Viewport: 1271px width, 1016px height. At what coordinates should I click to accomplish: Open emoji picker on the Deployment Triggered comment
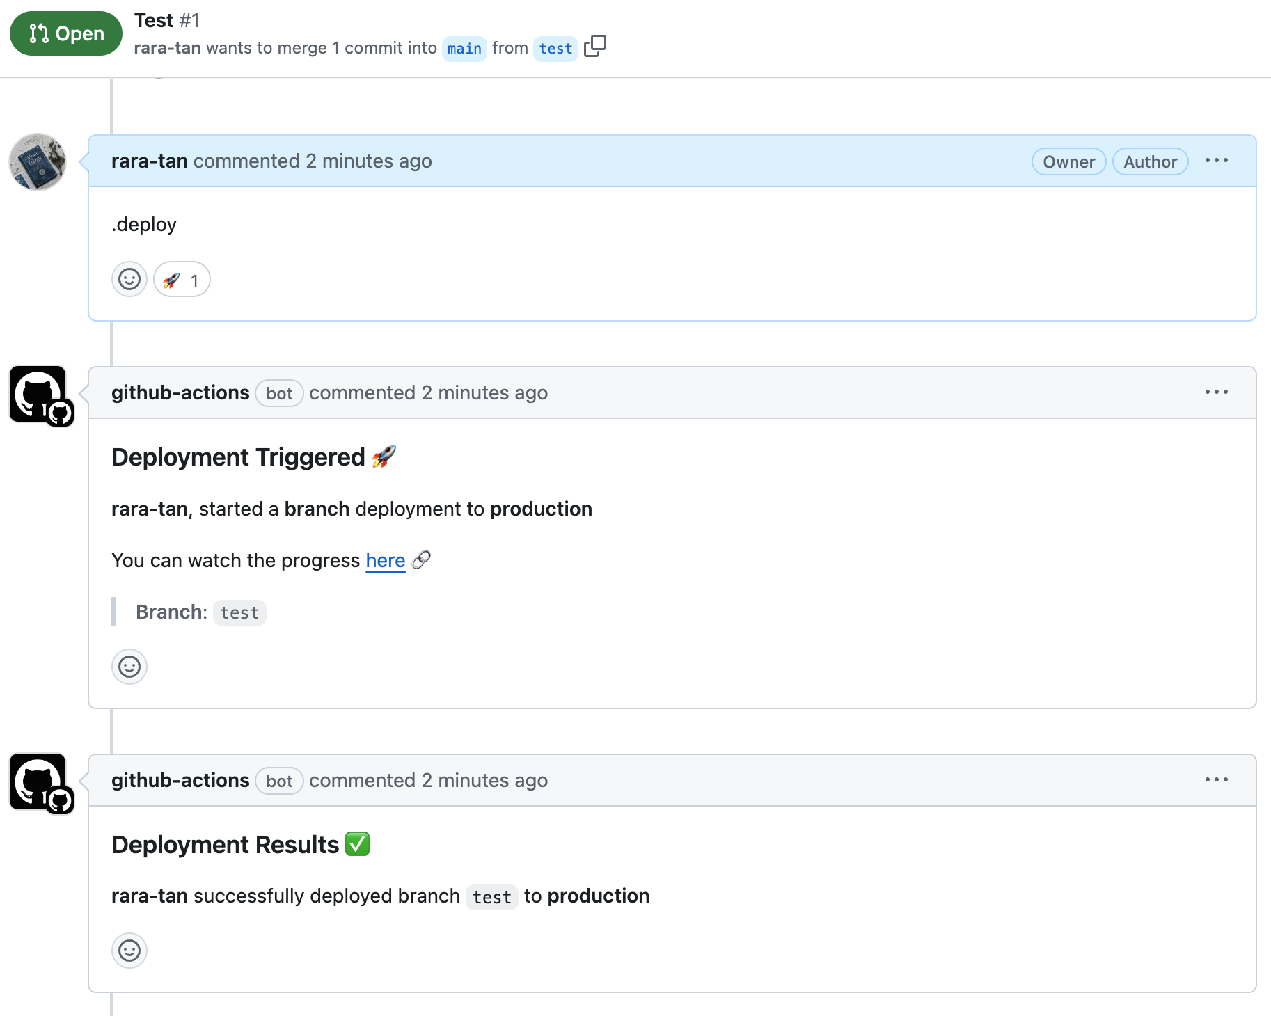129,666
